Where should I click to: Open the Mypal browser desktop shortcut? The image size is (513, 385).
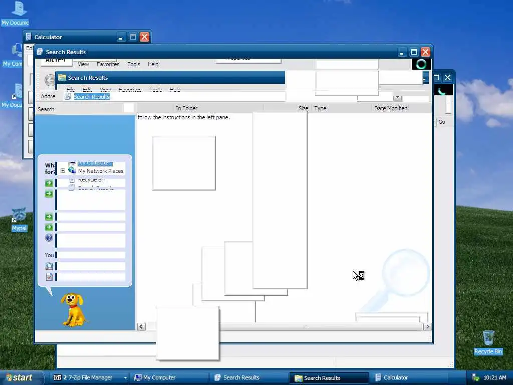[x=19, y=220]
